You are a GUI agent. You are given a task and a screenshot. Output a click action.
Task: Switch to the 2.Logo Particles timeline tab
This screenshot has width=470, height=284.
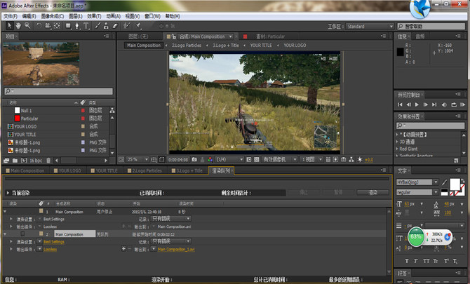click(x=147, y=170)
